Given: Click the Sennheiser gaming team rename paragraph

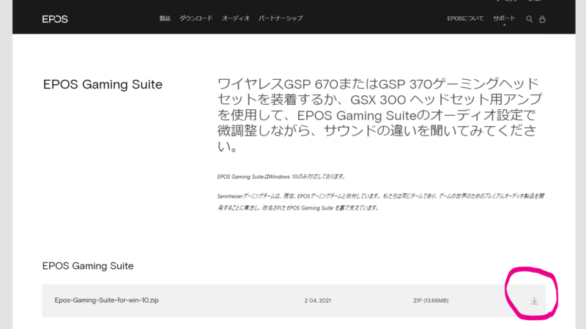Looking at the screenshot, I should click(x=380, y=202).
